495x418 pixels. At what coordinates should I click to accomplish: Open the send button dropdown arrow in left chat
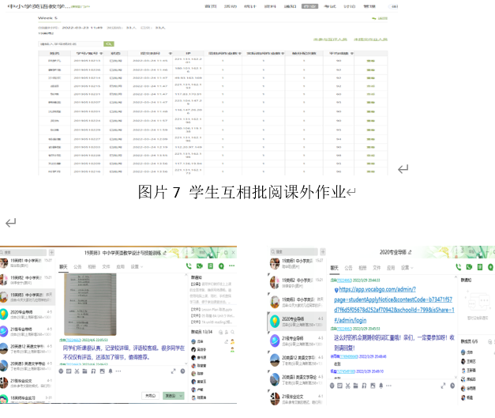(x=181, y=396)
